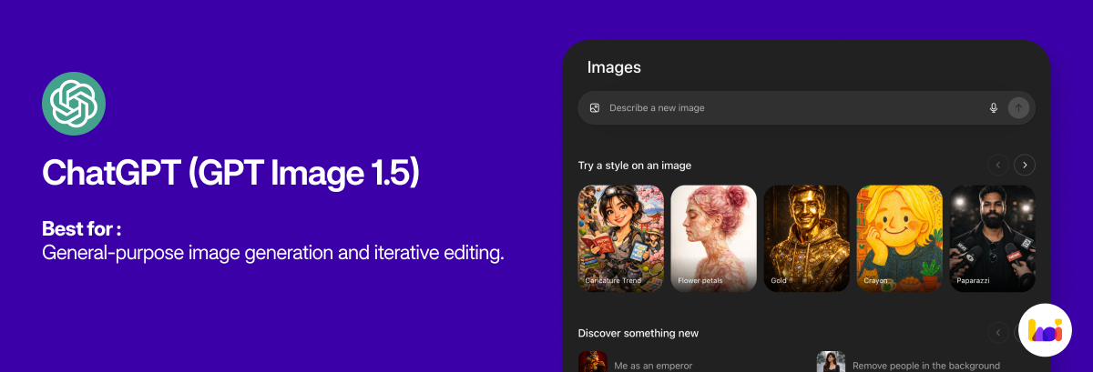Click the 'Try a style on an image' text
This screenshot has width=1093, height=372.
635,166
